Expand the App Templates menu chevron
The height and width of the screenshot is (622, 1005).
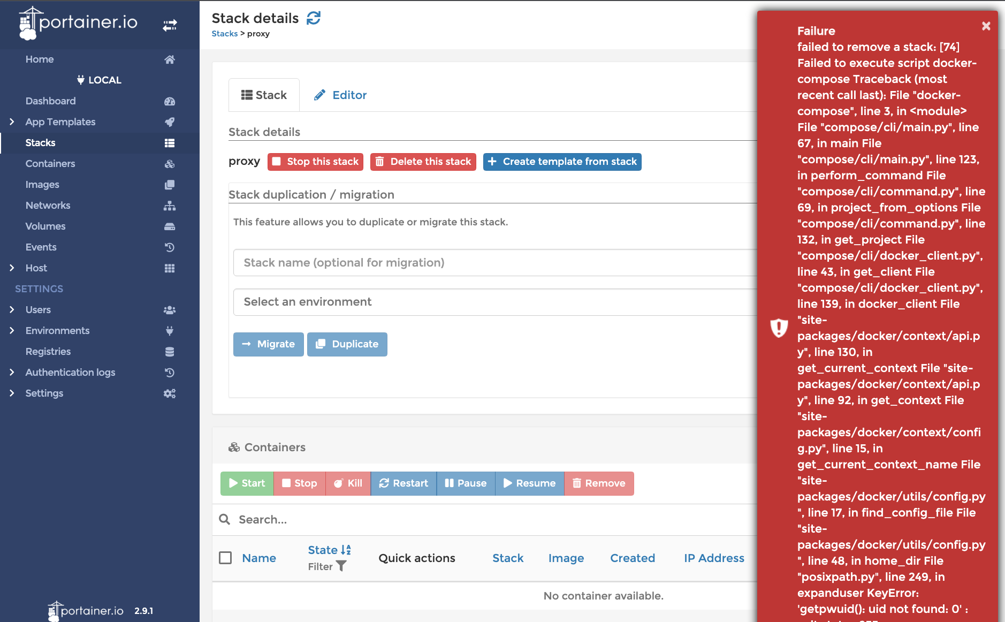[12, 122]
